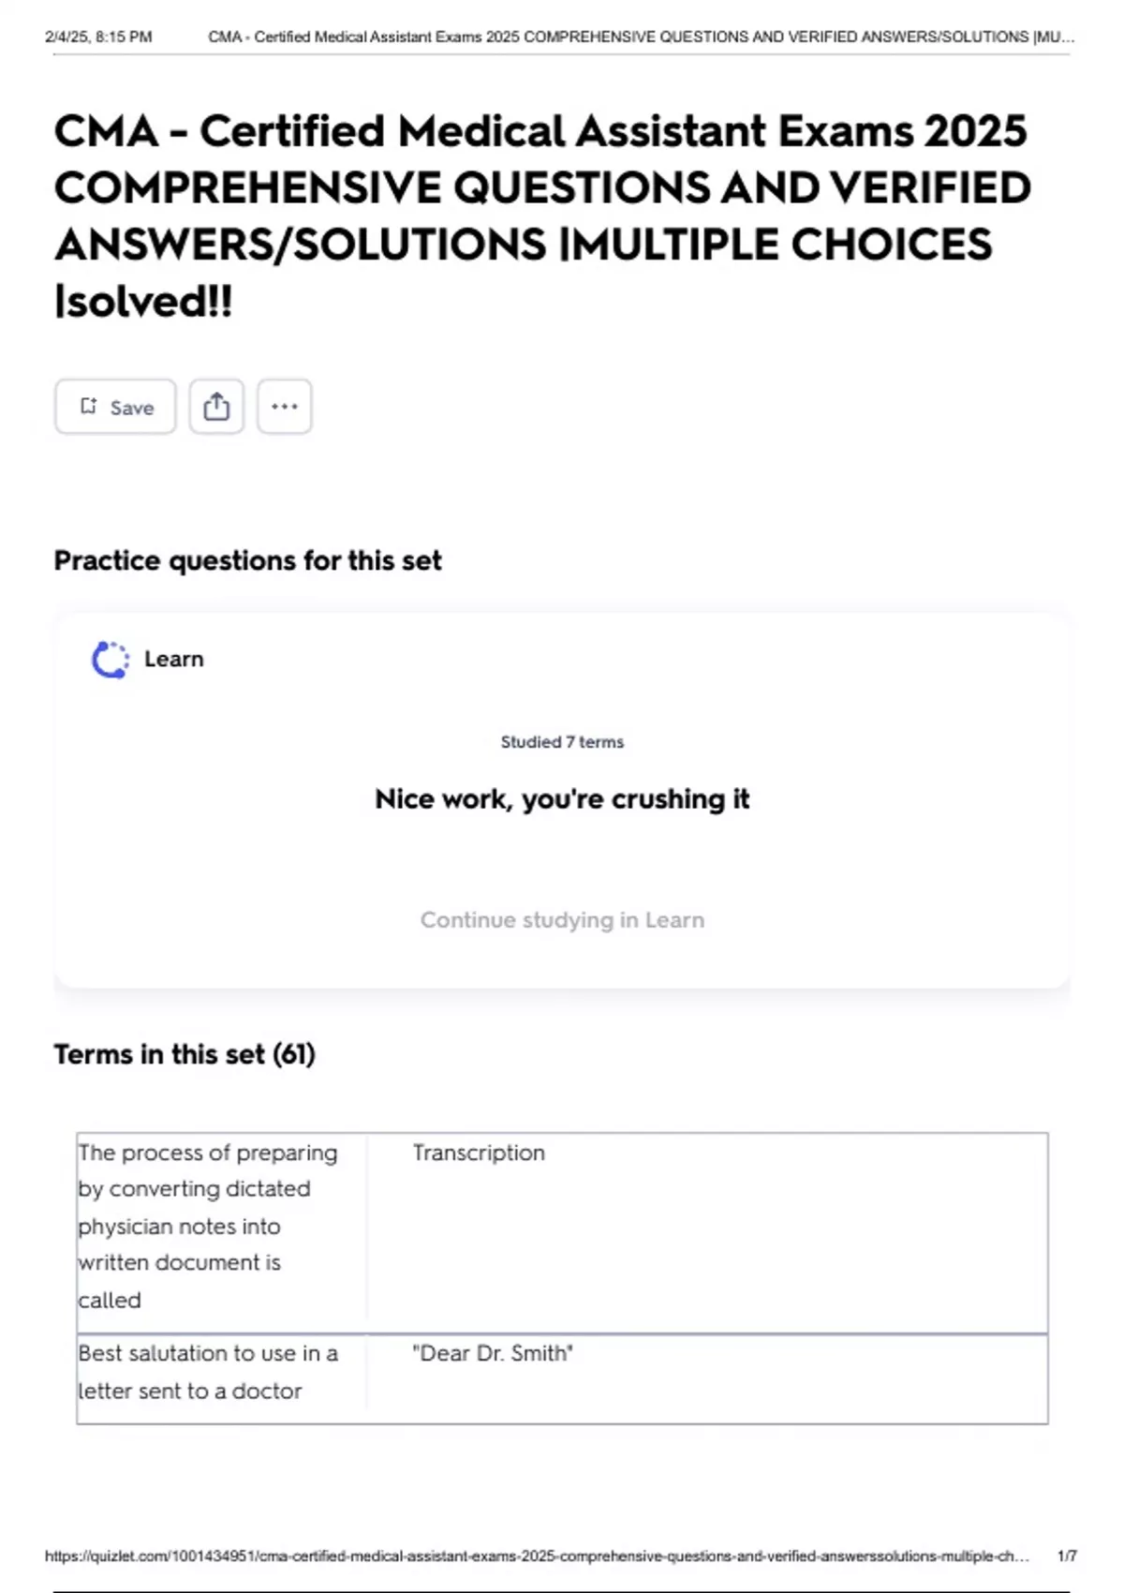Click the small page header title text
1124x1593 pixels.
(x=641, y=37)
